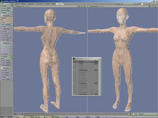Viewport: 158px width, 118px height.
Task: Click the W weight map button
Action: [129, 114]
